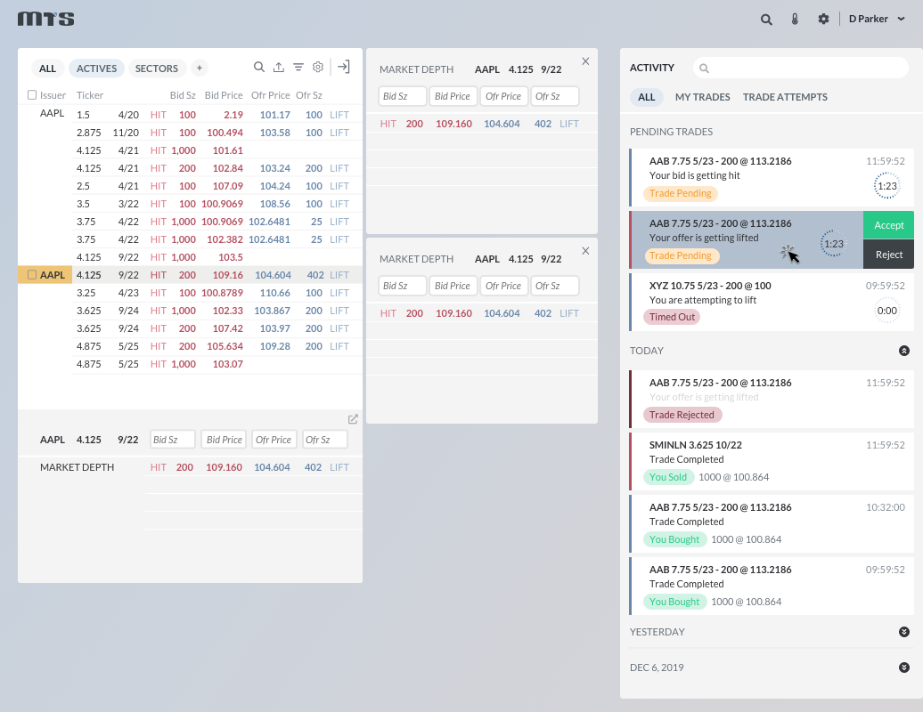
Task: Reject the pending AAB offer trade
Action: coord(888,255)
